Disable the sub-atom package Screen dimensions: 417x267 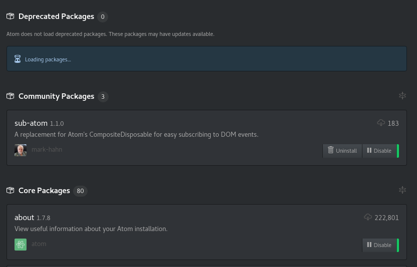379,151
